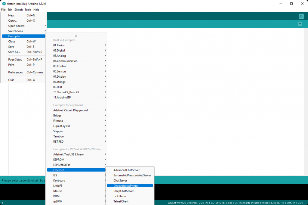Expand 01.Basics examples
The image size is (308, 205).
coord(77,45)
